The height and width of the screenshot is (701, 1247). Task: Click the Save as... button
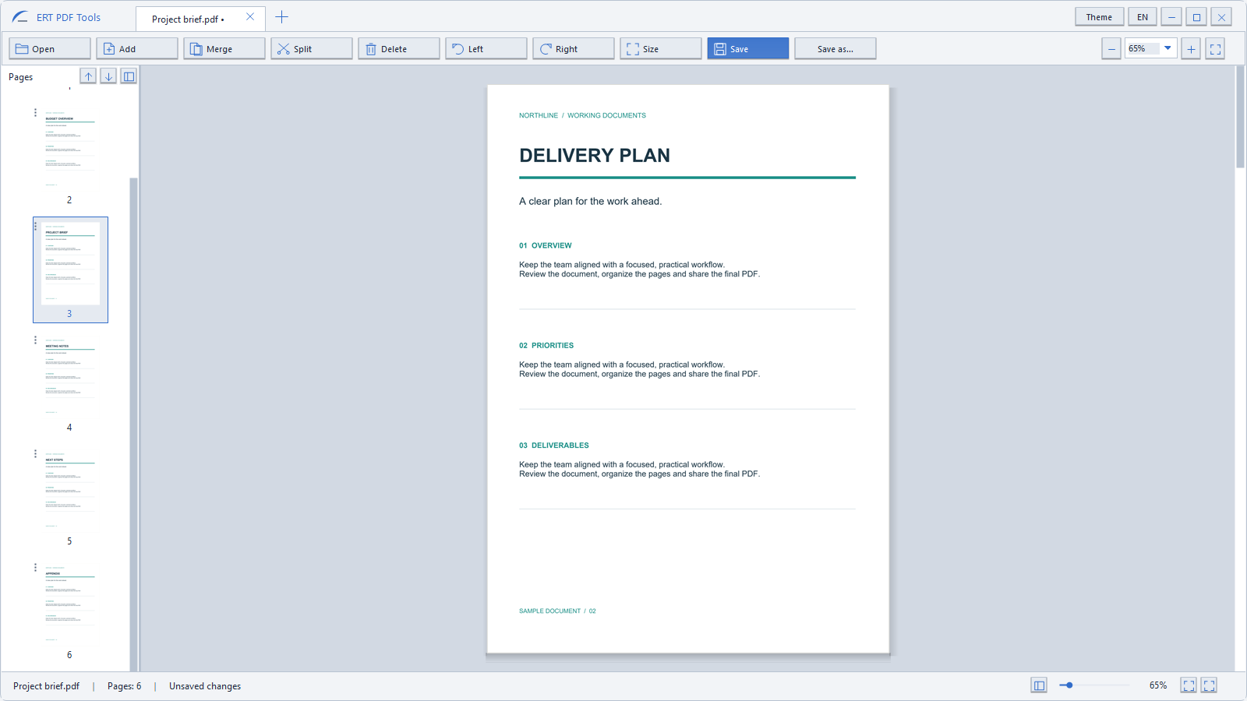click(835, 48)
